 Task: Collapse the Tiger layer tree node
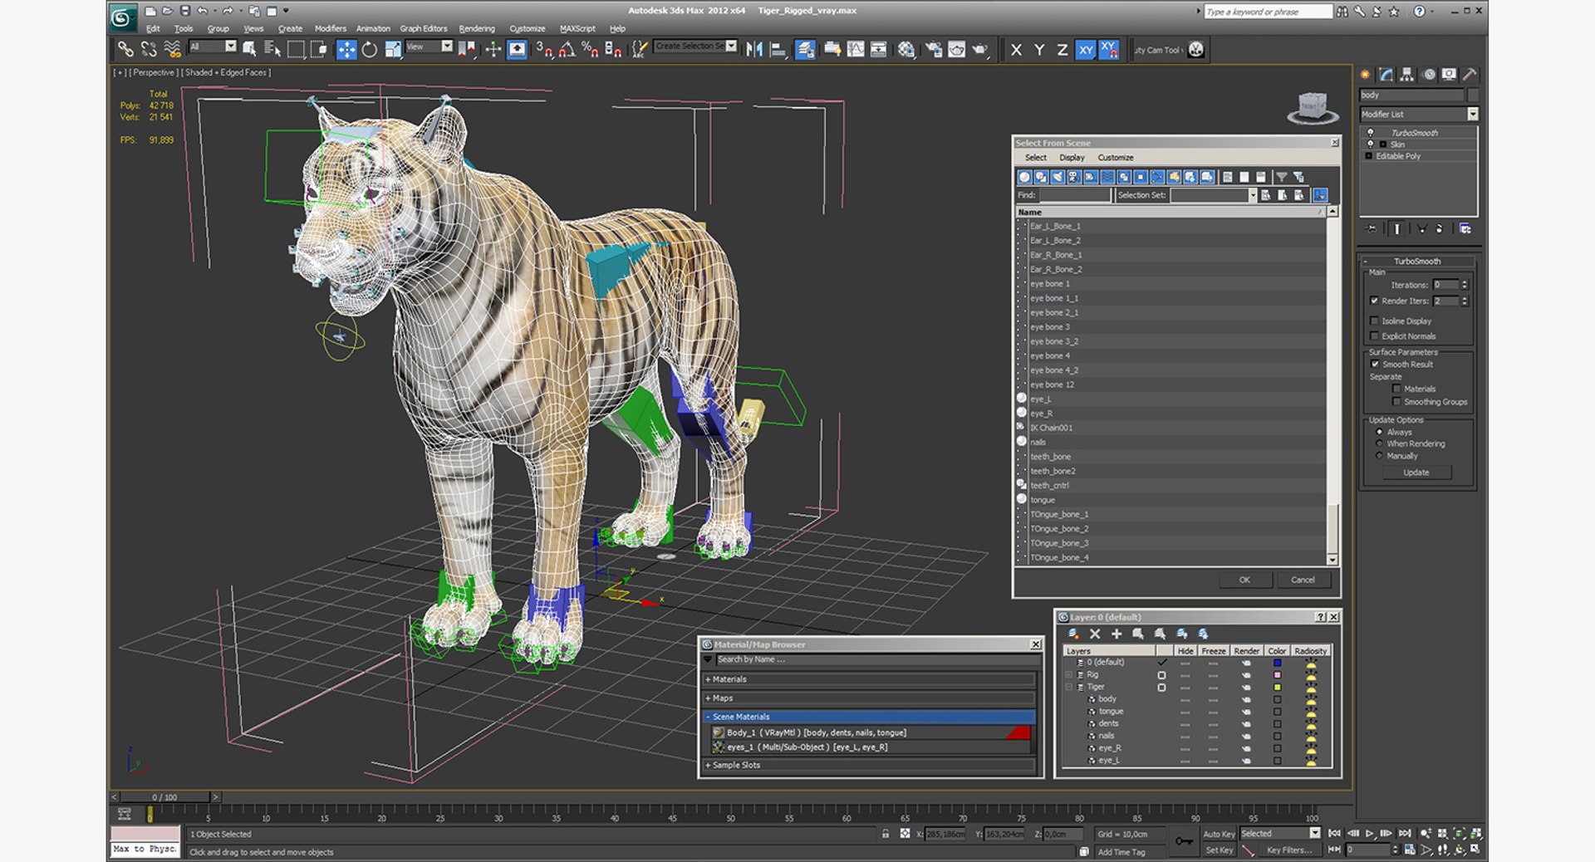1070,687
